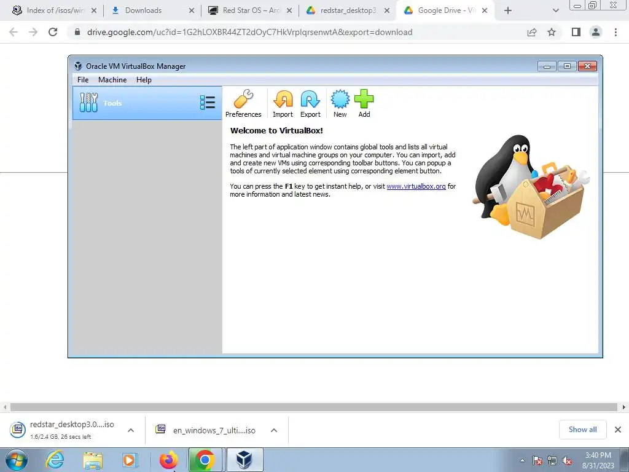The image size is (629, 472).
Task: Open the Action Center flag icon
Action: click(x=537, y=460)
